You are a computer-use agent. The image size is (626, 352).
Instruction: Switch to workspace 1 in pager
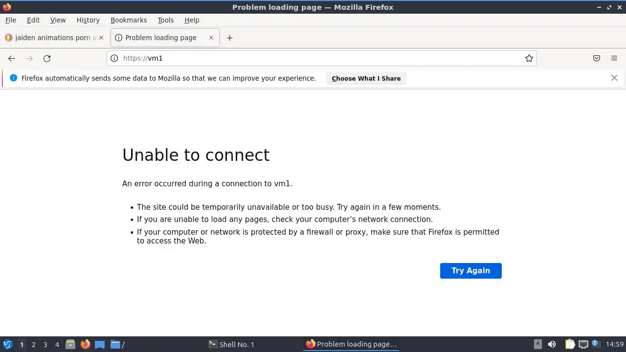(x=22, y=345)
